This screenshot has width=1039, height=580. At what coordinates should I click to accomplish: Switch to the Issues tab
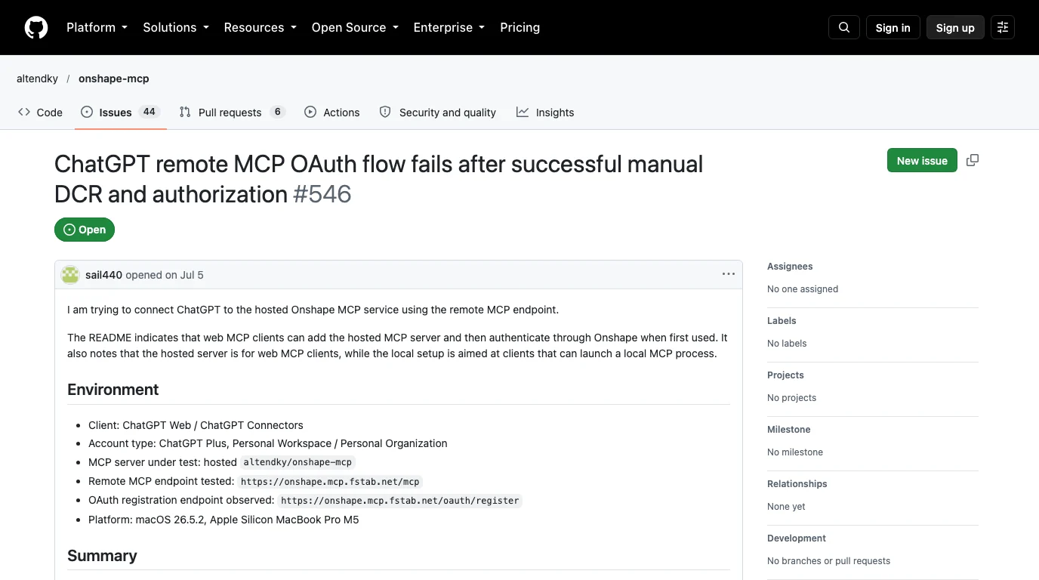[121, 113]
